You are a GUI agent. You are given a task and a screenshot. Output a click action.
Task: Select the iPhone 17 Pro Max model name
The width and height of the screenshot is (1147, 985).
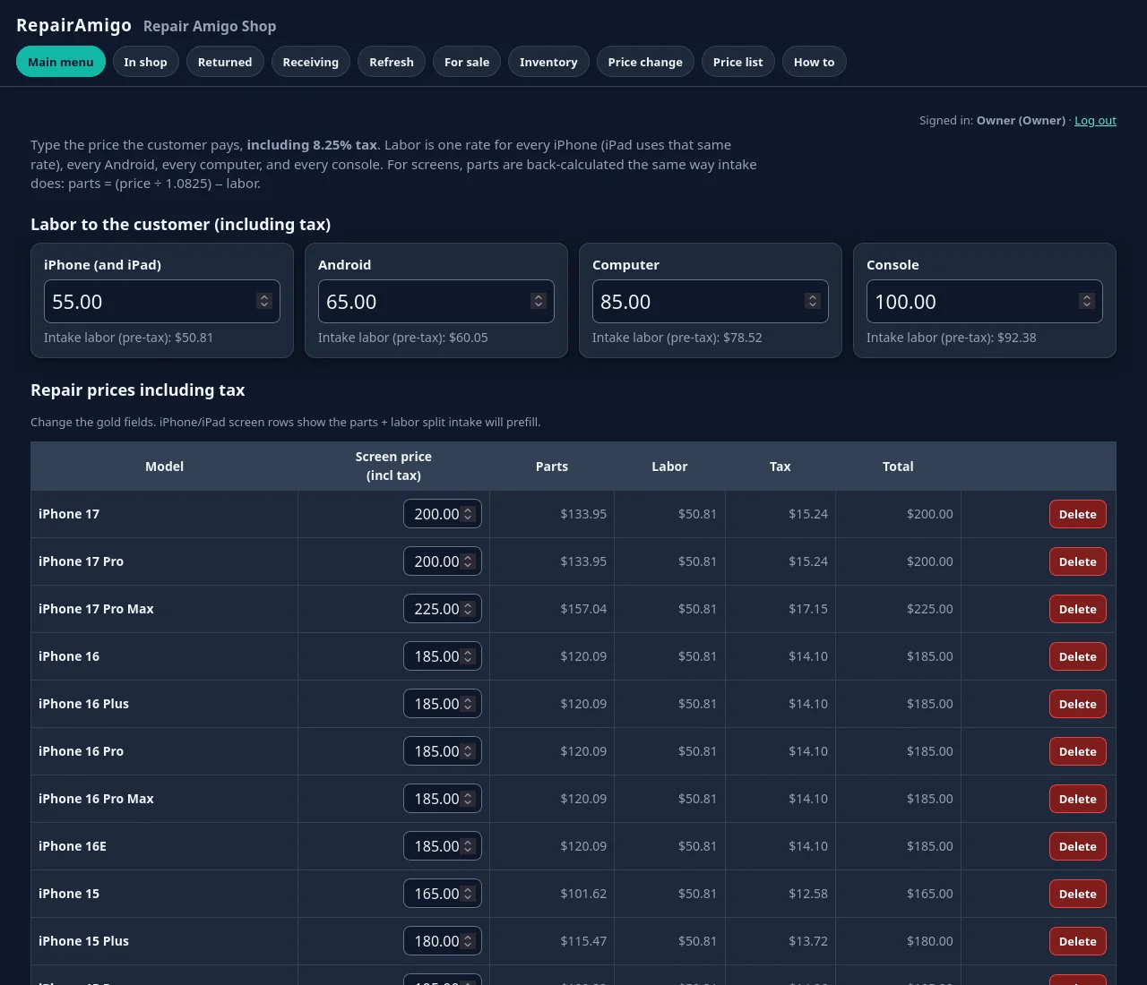click(96, 609)
